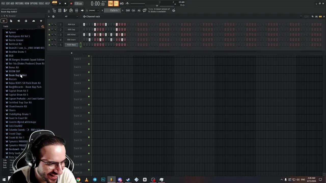
Task: Open the FILE menu
Action: coord(3,3)
